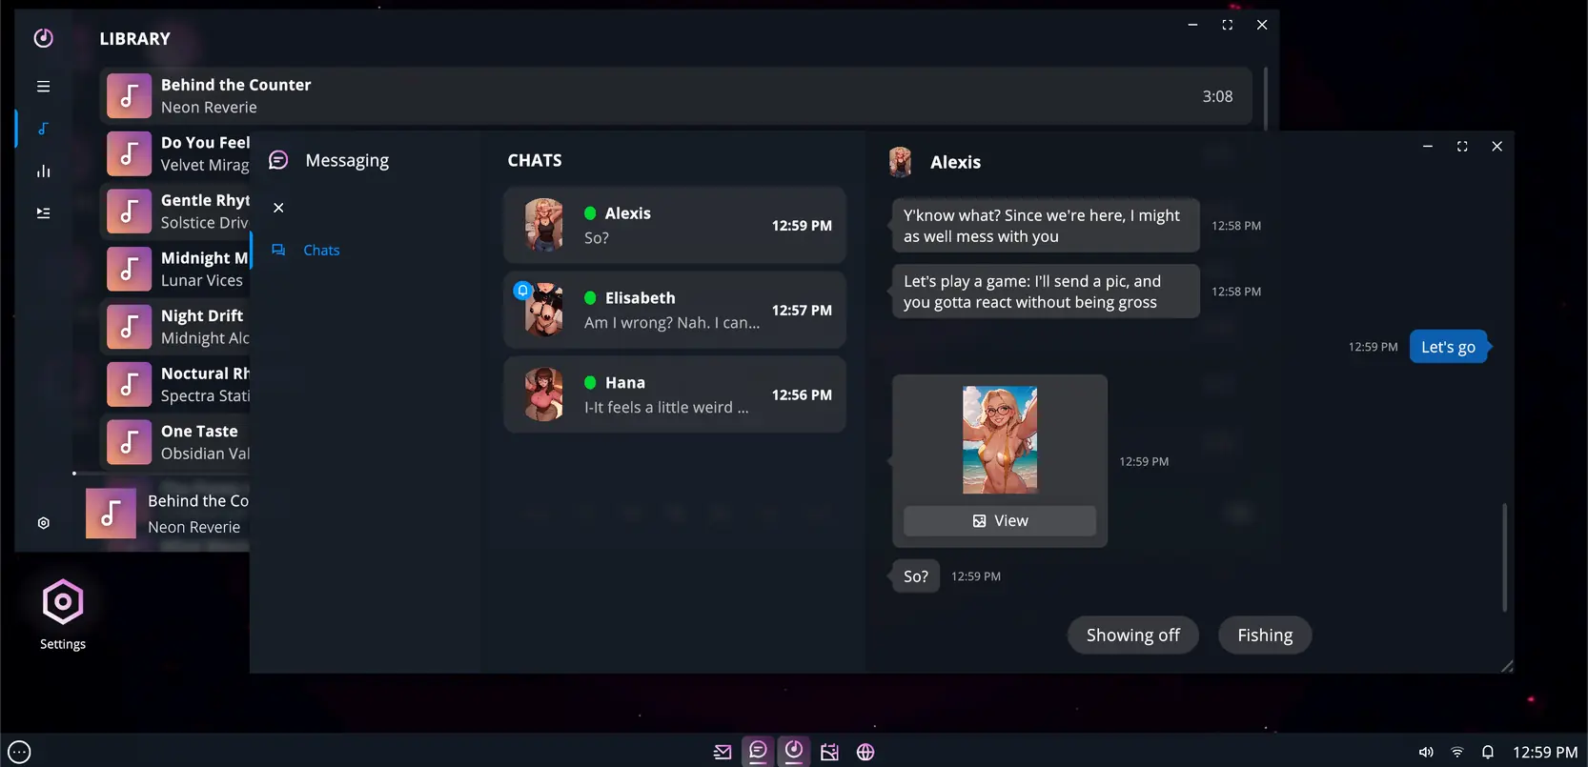The image size is (1588, 767).
Task: Open the mail app in the taskbar
Action: [x=723, y=752]
